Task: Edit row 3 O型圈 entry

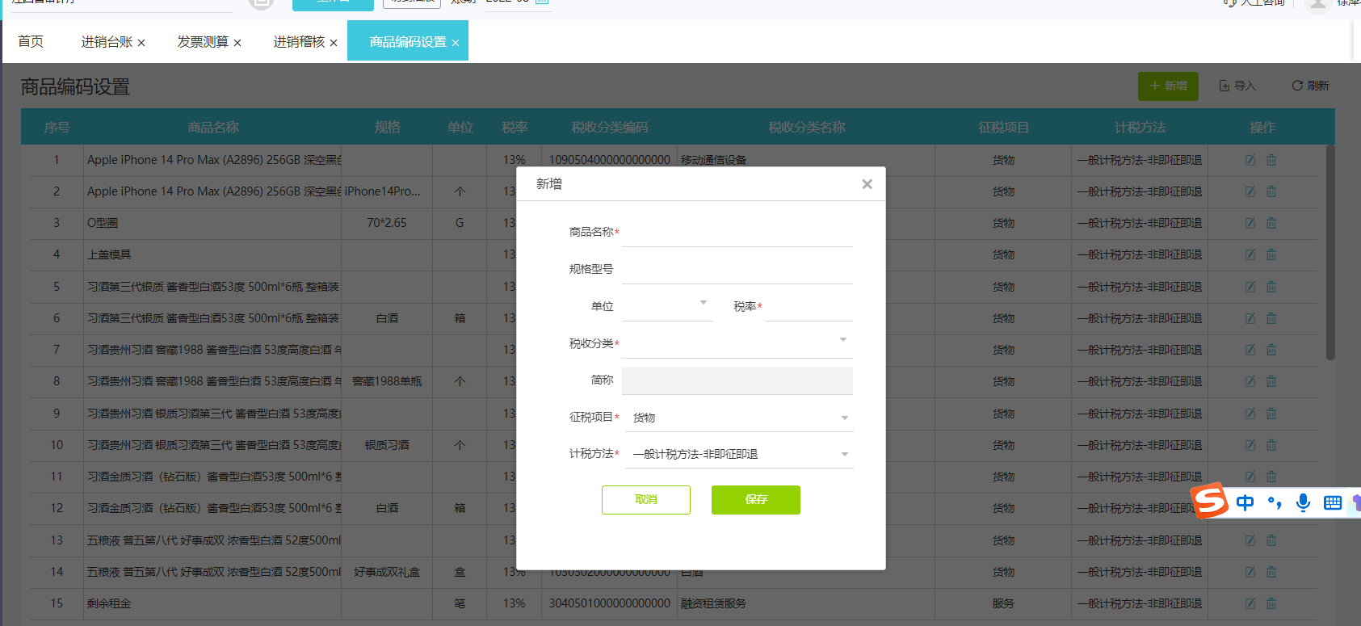Action: tap(1250, 223)
